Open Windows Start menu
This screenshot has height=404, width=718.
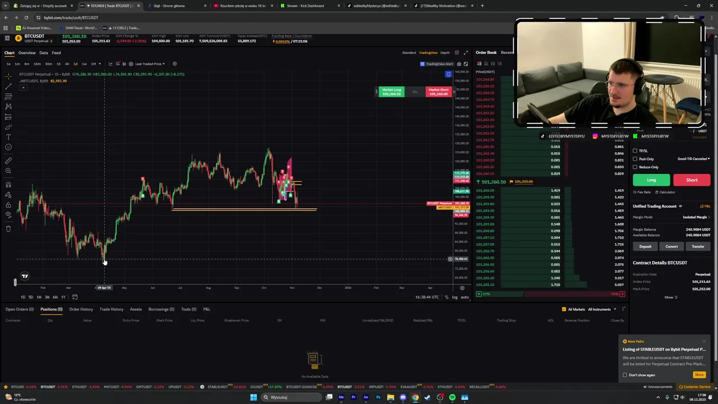pos(254,397)
